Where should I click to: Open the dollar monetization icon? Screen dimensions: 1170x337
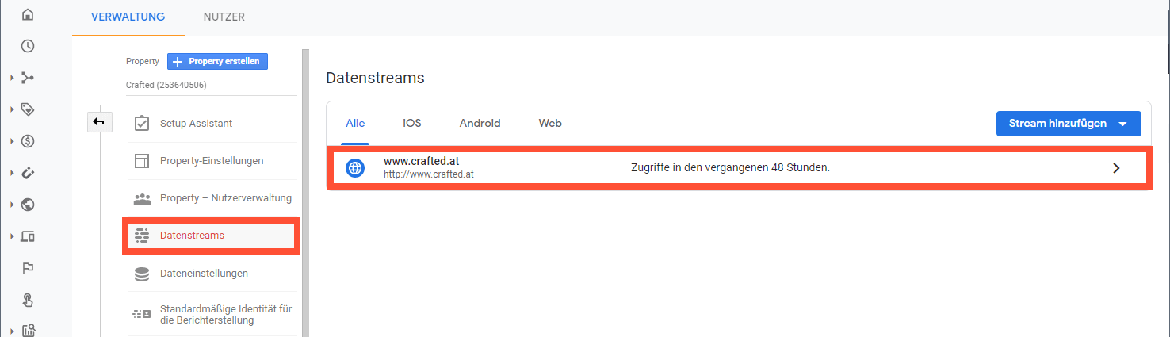tap(28, 141)
